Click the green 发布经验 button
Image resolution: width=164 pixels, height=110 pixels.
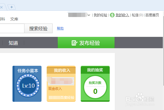(x=86, y=43)
